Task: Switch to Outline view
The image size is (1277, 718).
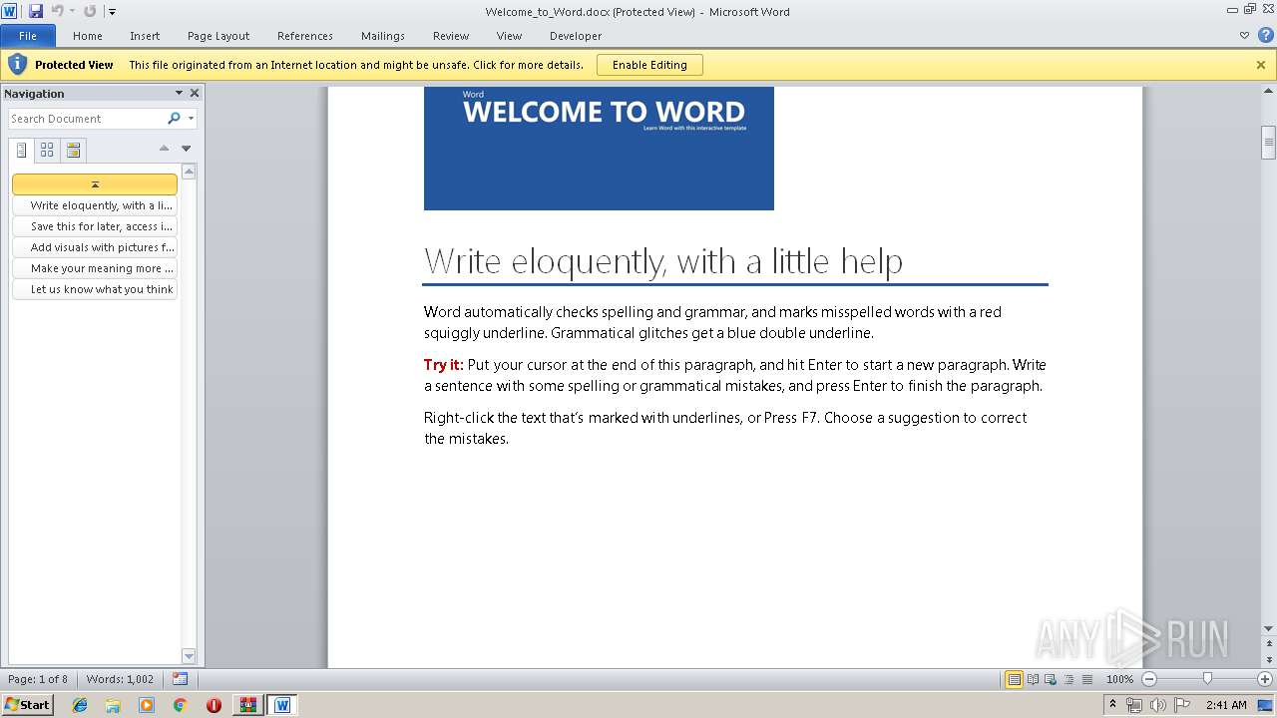Action: pyautogui.click(x=1068, y=679)
